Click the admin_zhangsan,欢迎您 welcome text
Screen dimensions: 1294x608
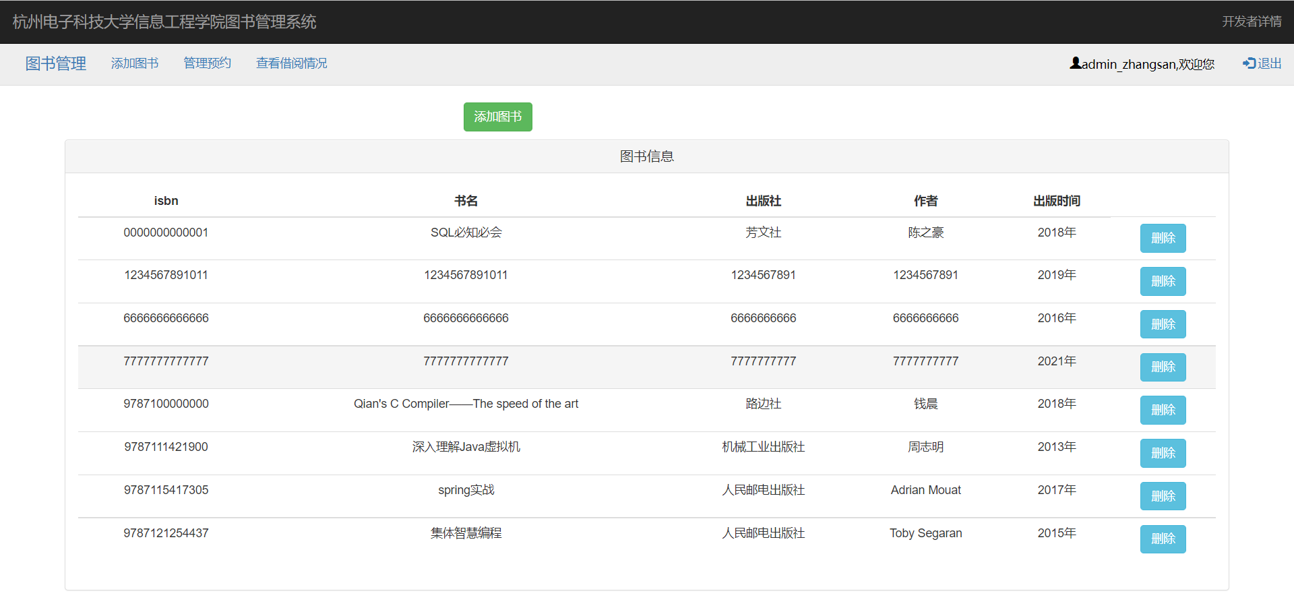(x=1148, y=64)
